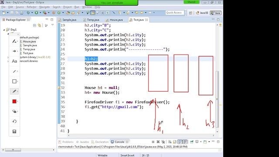Click the Print icon in toolbar
The image size is (279, 157).
[x=21, y=13]
